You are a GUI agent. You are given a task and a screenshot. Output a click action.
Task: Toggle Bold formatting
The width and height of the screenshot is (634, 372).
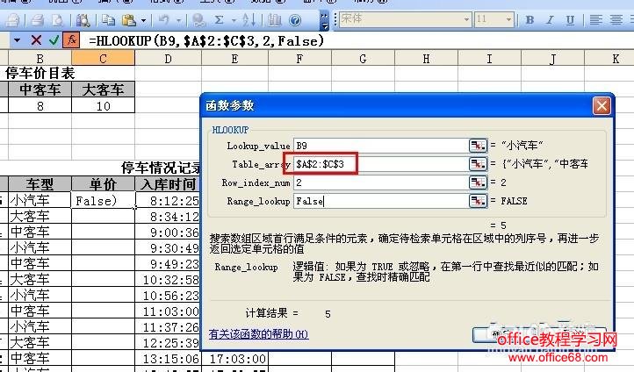[x=530, y=19]
